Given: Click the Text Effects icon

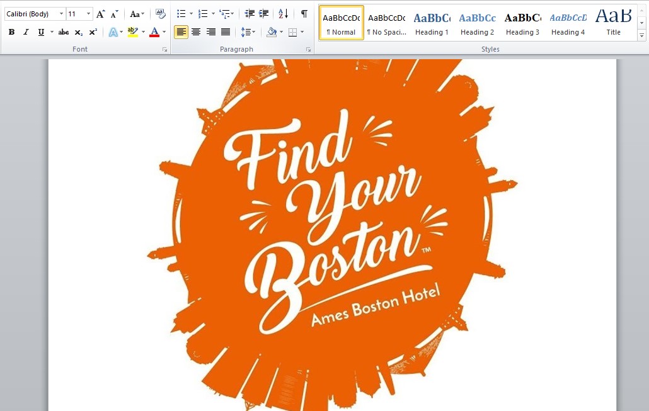Looking at the screenshot, I should pos(113,32).
